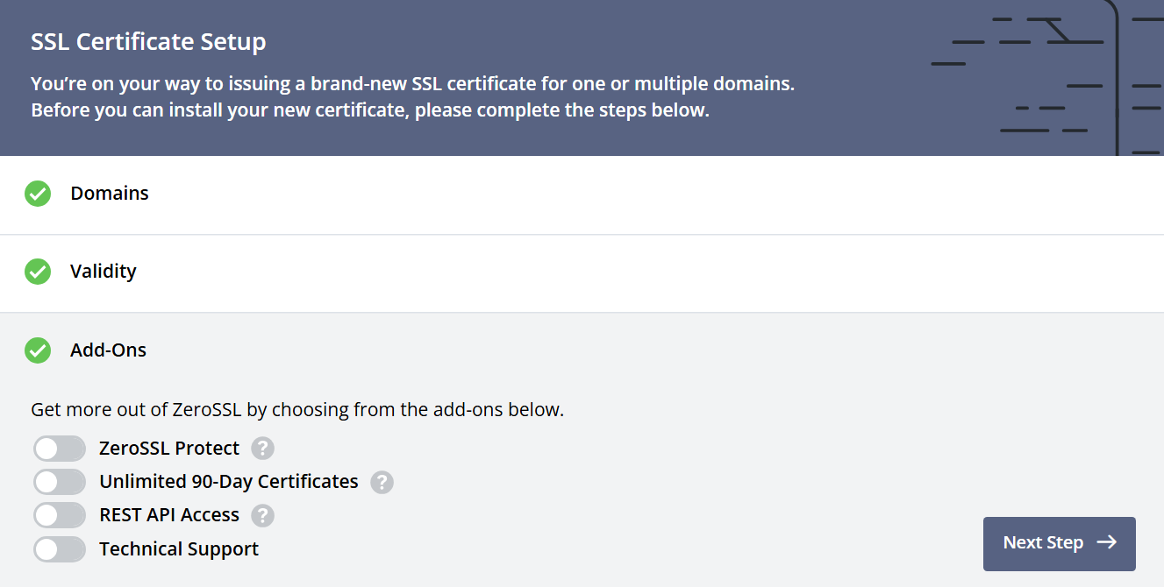Collapse the Add-Ons step header
Viewport: 1164px width, 587px height.
point(109,350)
